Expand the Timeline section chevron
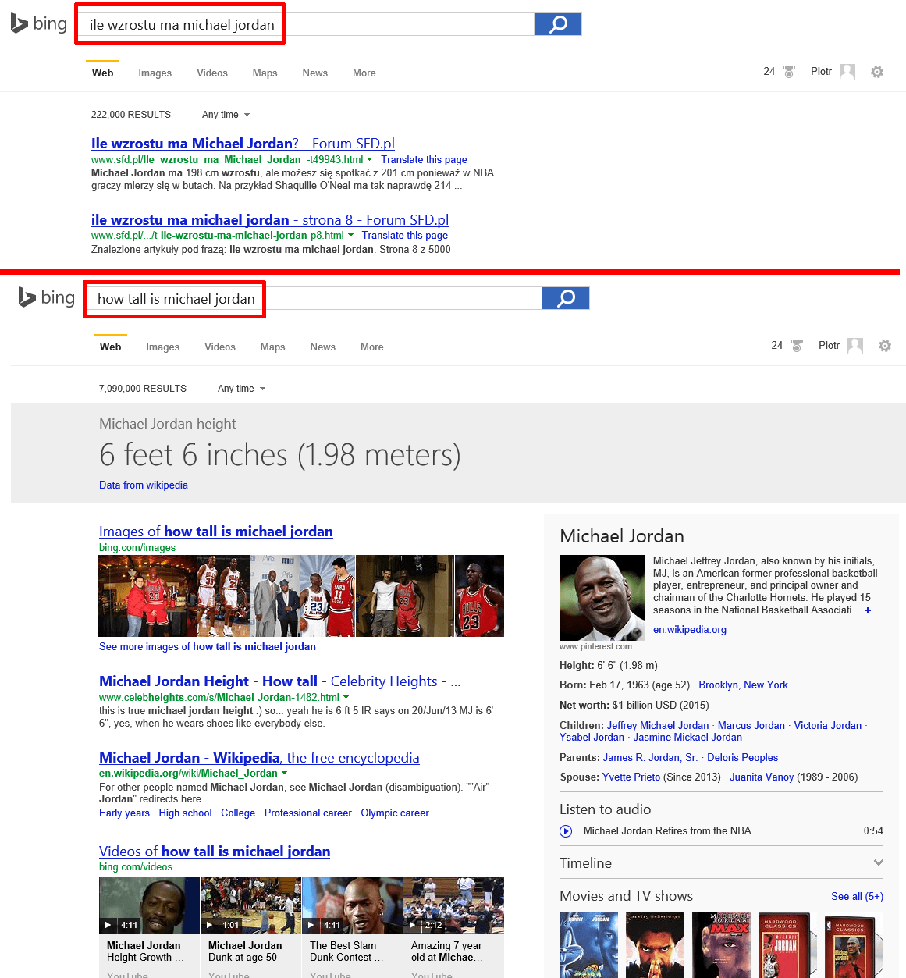 click(879, 863)
